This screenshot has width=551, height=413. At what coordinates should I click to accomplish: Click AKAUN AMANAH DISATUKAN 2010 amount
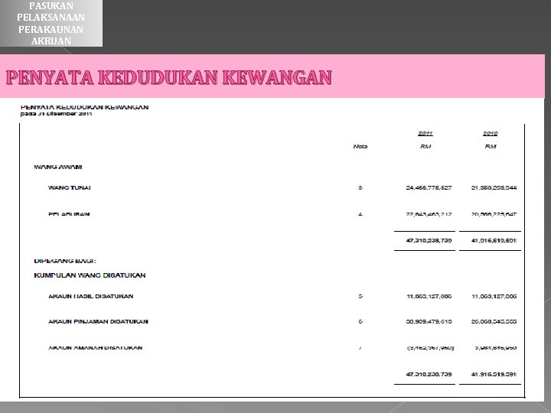(x=495, y=348)
